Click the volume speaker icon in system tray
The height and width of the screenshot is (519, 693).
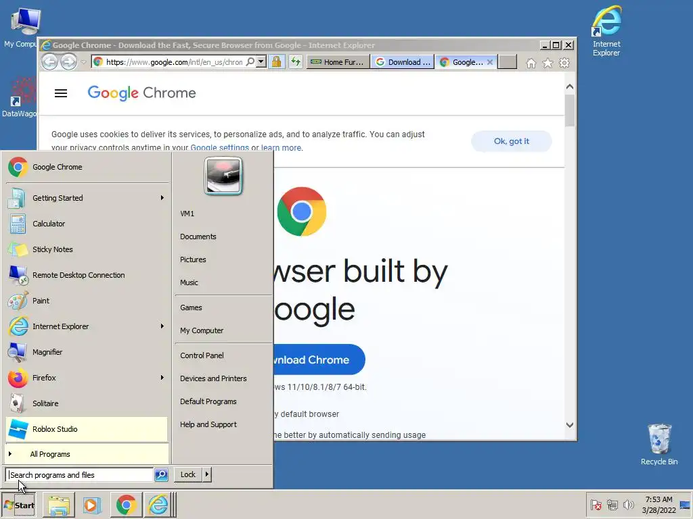click(628, 505)
